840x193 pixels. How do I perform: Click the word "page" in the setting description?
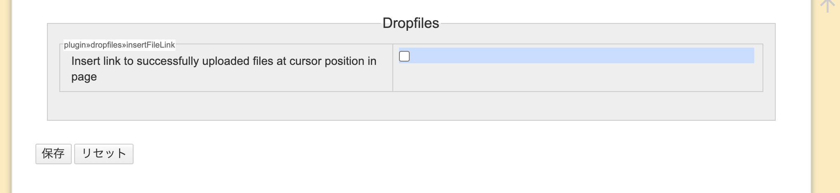coord(84,77)
